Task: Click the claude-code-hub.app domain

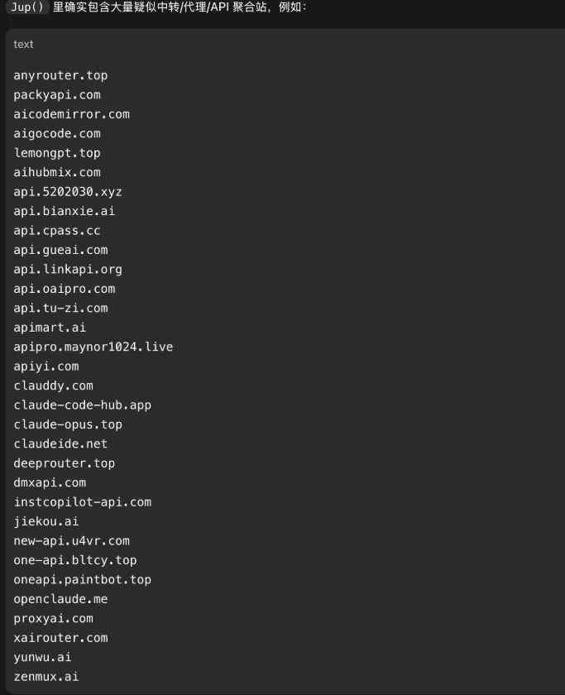Action: [82, 405]
